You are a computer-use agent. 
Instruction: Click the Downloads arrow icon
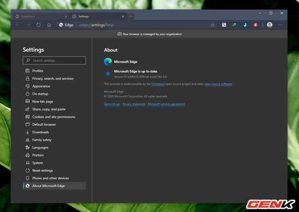28,132
